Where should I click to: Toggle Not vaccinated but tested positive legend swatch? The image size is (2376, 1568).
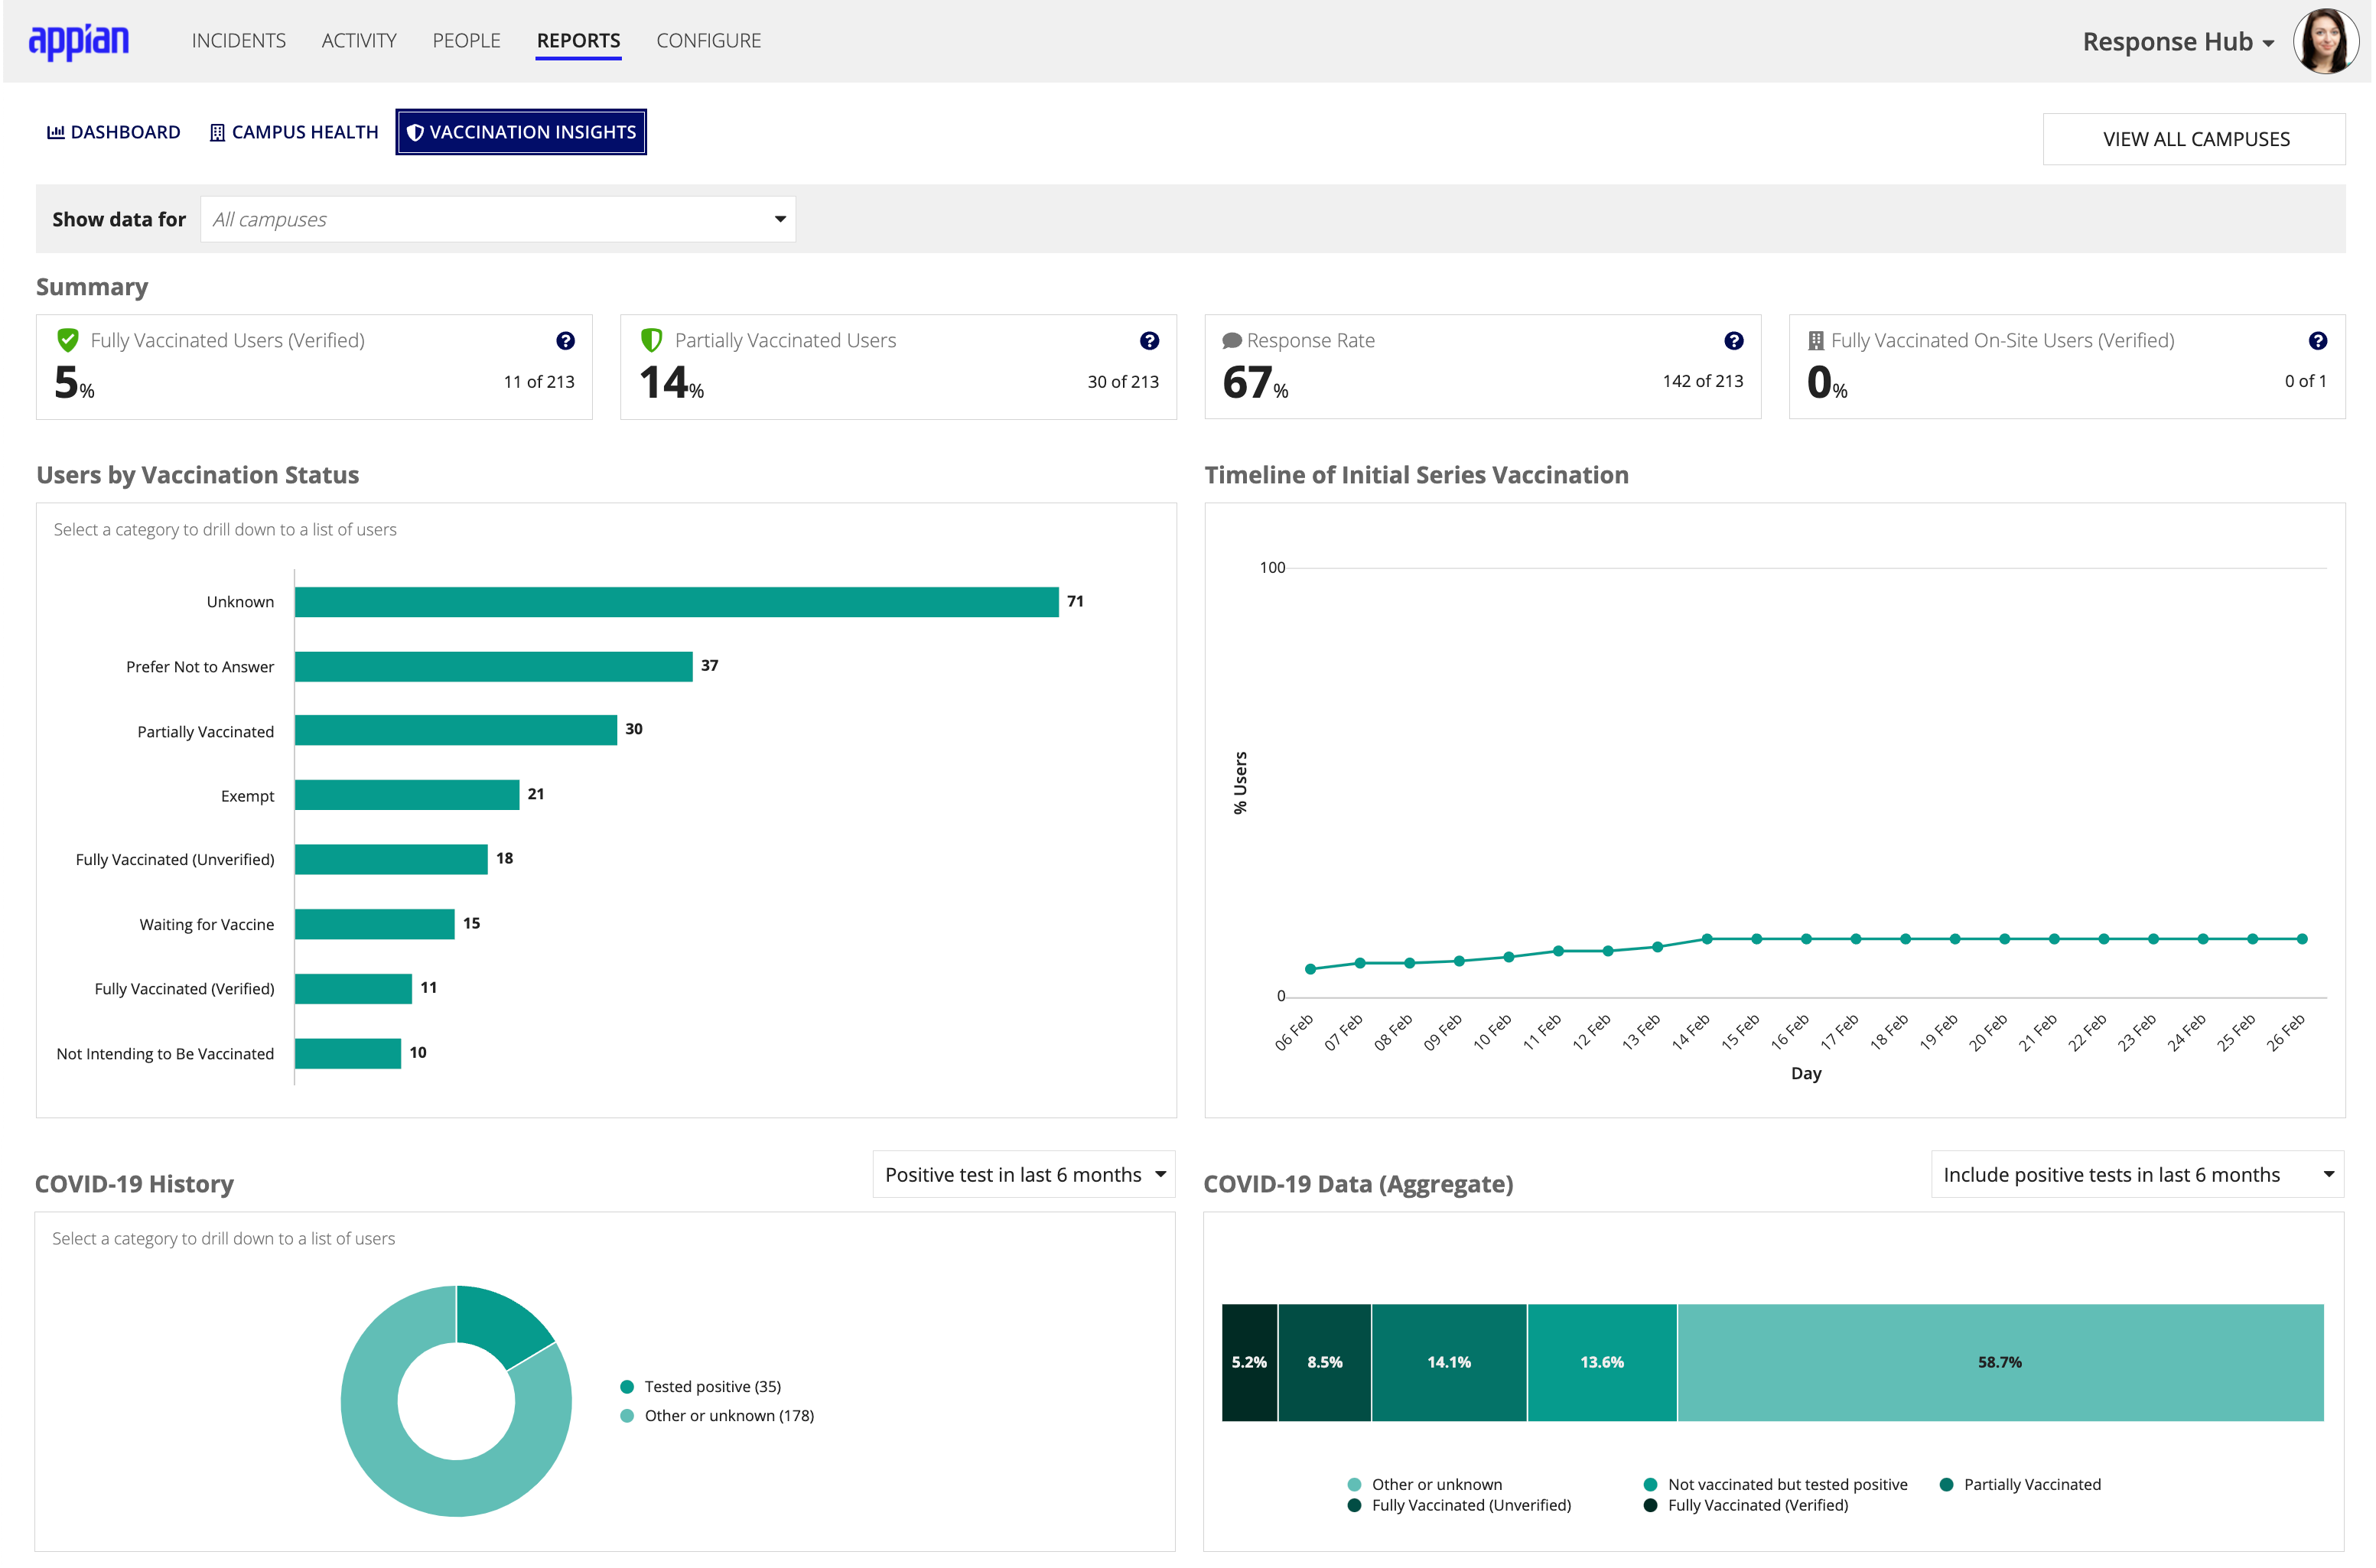1650,1484
